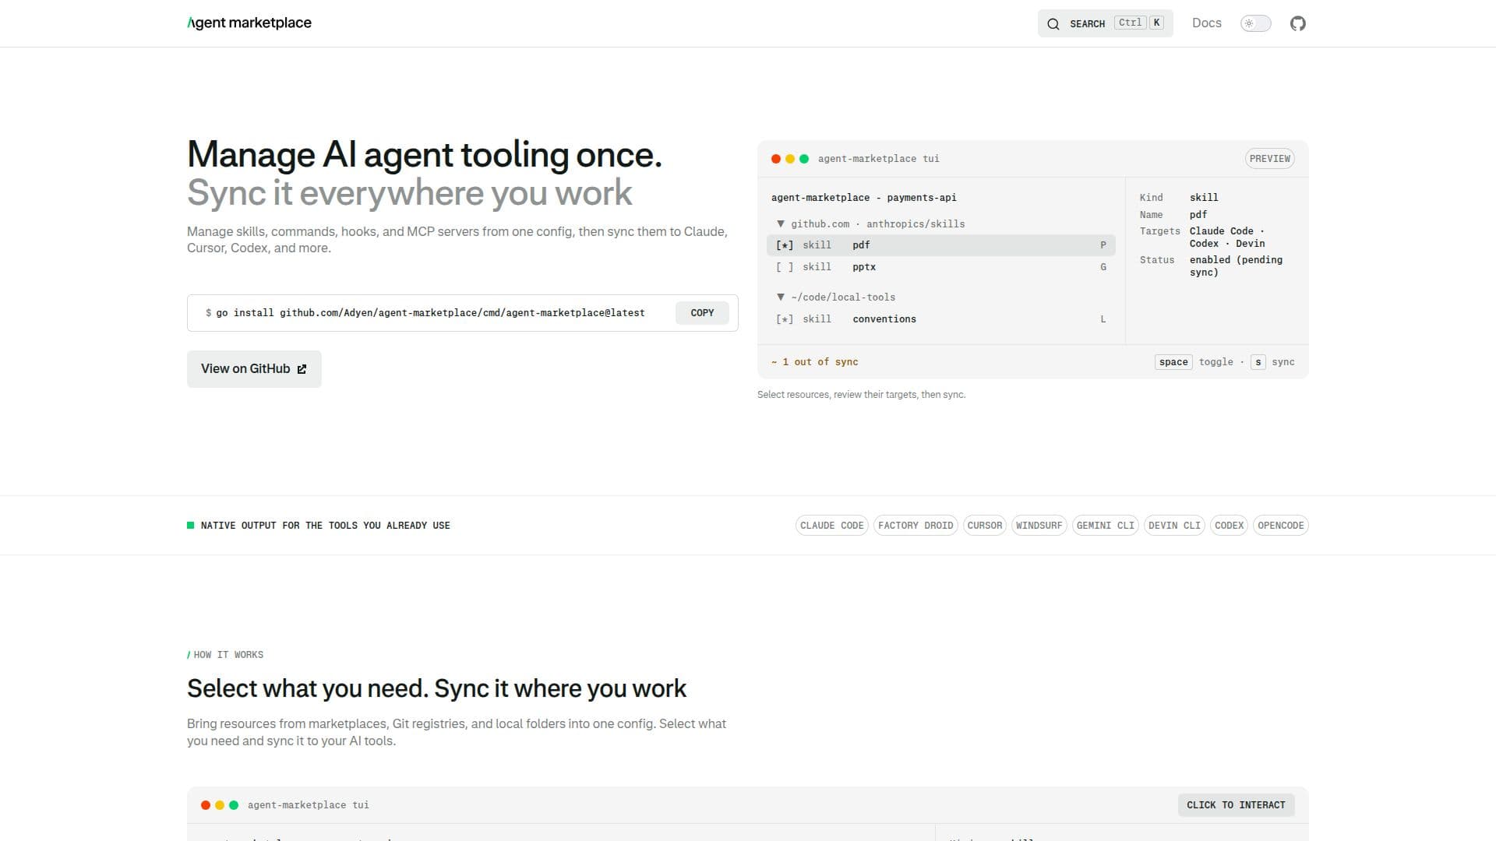Click the 'Claude Code · Codex · Devin' targets value
This screenshot has height=841, width=1496.
tap(1227, 238)
